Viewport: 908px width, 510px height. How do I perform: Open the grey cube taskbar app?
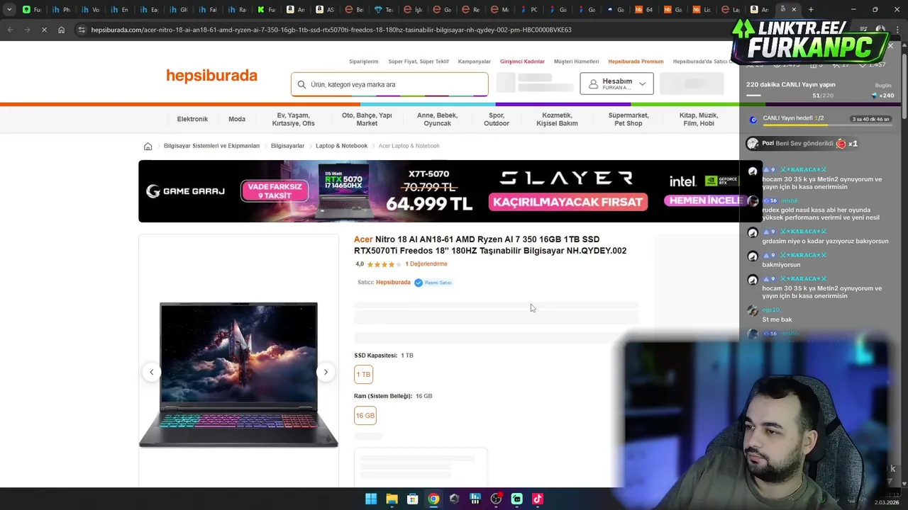454,499
